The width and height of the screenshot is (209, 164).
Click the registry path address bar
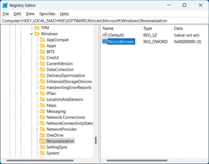click(104, 21)
